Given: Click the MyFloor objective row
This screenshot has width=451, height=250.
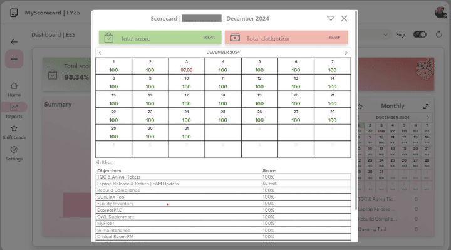Looking at the screenshot, I should click(x=223, y=223).
